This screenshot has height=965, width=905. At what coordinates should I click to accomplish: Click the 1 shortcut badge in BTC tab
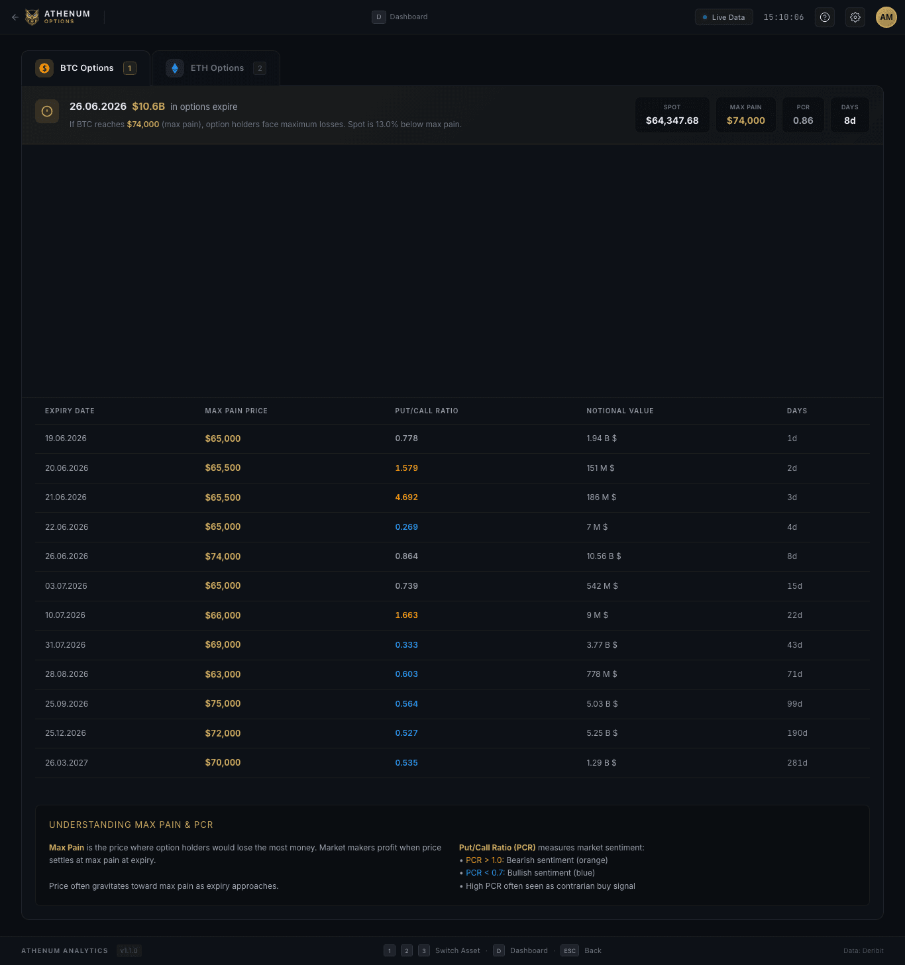click(130, 68)
